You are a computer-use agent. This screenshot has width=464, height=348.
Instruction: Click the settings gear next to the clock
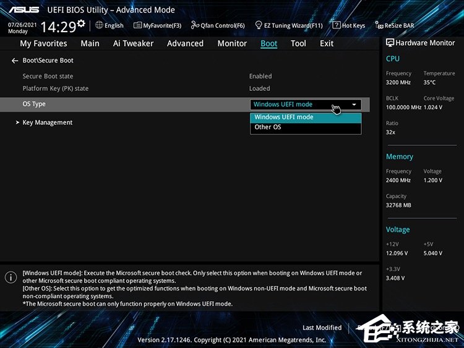(x=81, y=24)
